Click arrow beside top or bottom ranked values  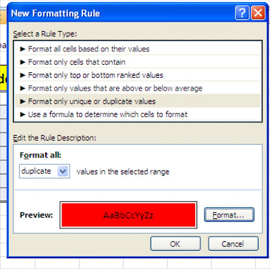tap(22, 75)
